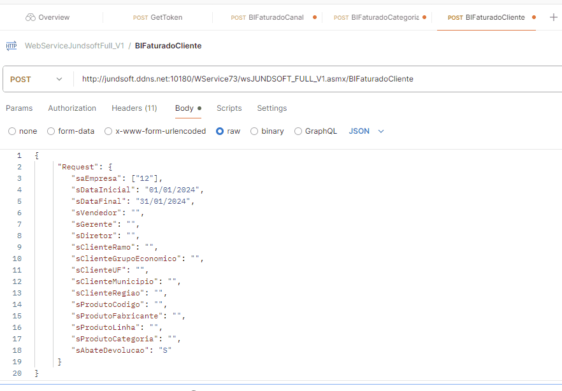Open the BIFaturadoCategoria request tab
The width and height of the screenshot is (562, 391).
coord(376,17)
